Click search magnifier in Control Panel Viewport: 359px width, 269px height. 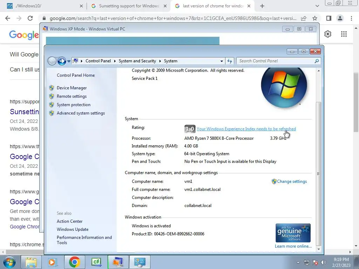(317, 61)
